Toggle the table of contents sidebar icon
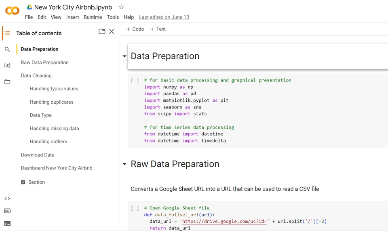The height and width of the screenshot is (232, 388). (7, 33)
